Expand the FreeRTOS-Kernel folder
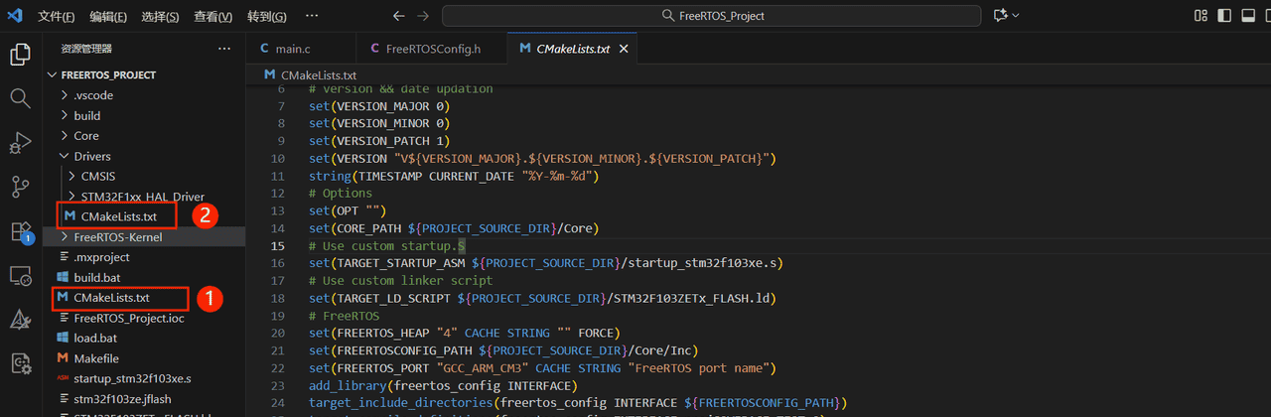 coord(117,237)
